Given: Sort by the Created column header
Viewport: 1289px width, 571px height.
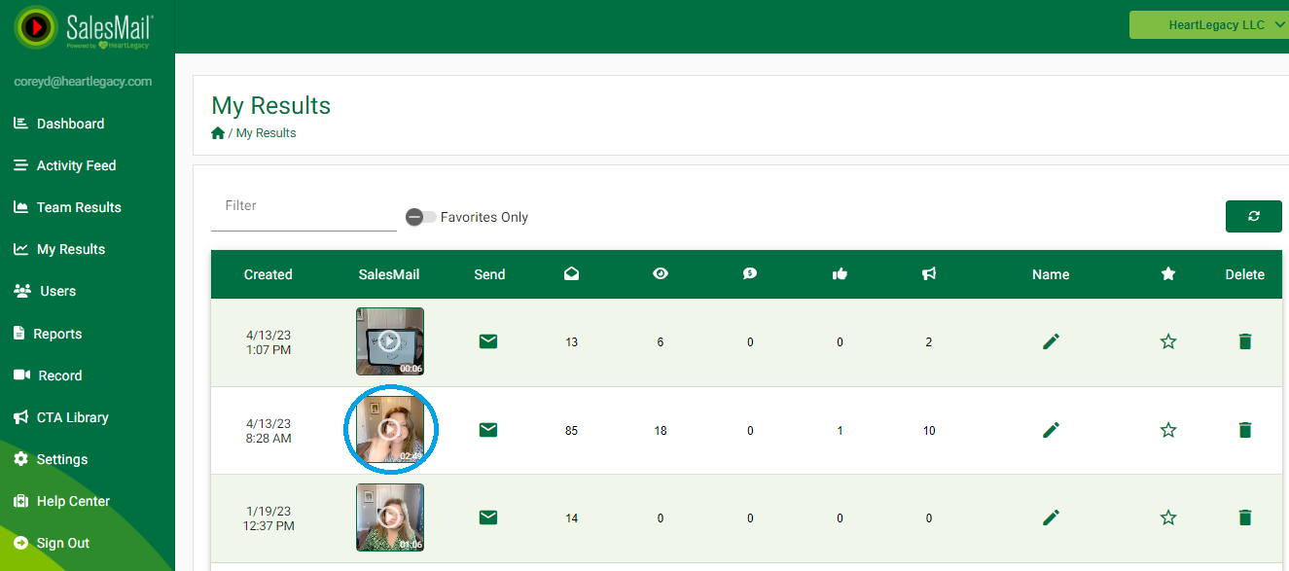Looking at the screenshot, I should [x=268, y=274].
